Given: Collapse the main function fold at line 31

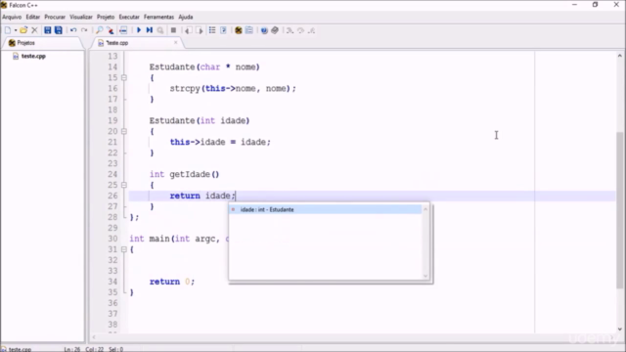Looking at the screenshot, I should (x=124, y=249).
